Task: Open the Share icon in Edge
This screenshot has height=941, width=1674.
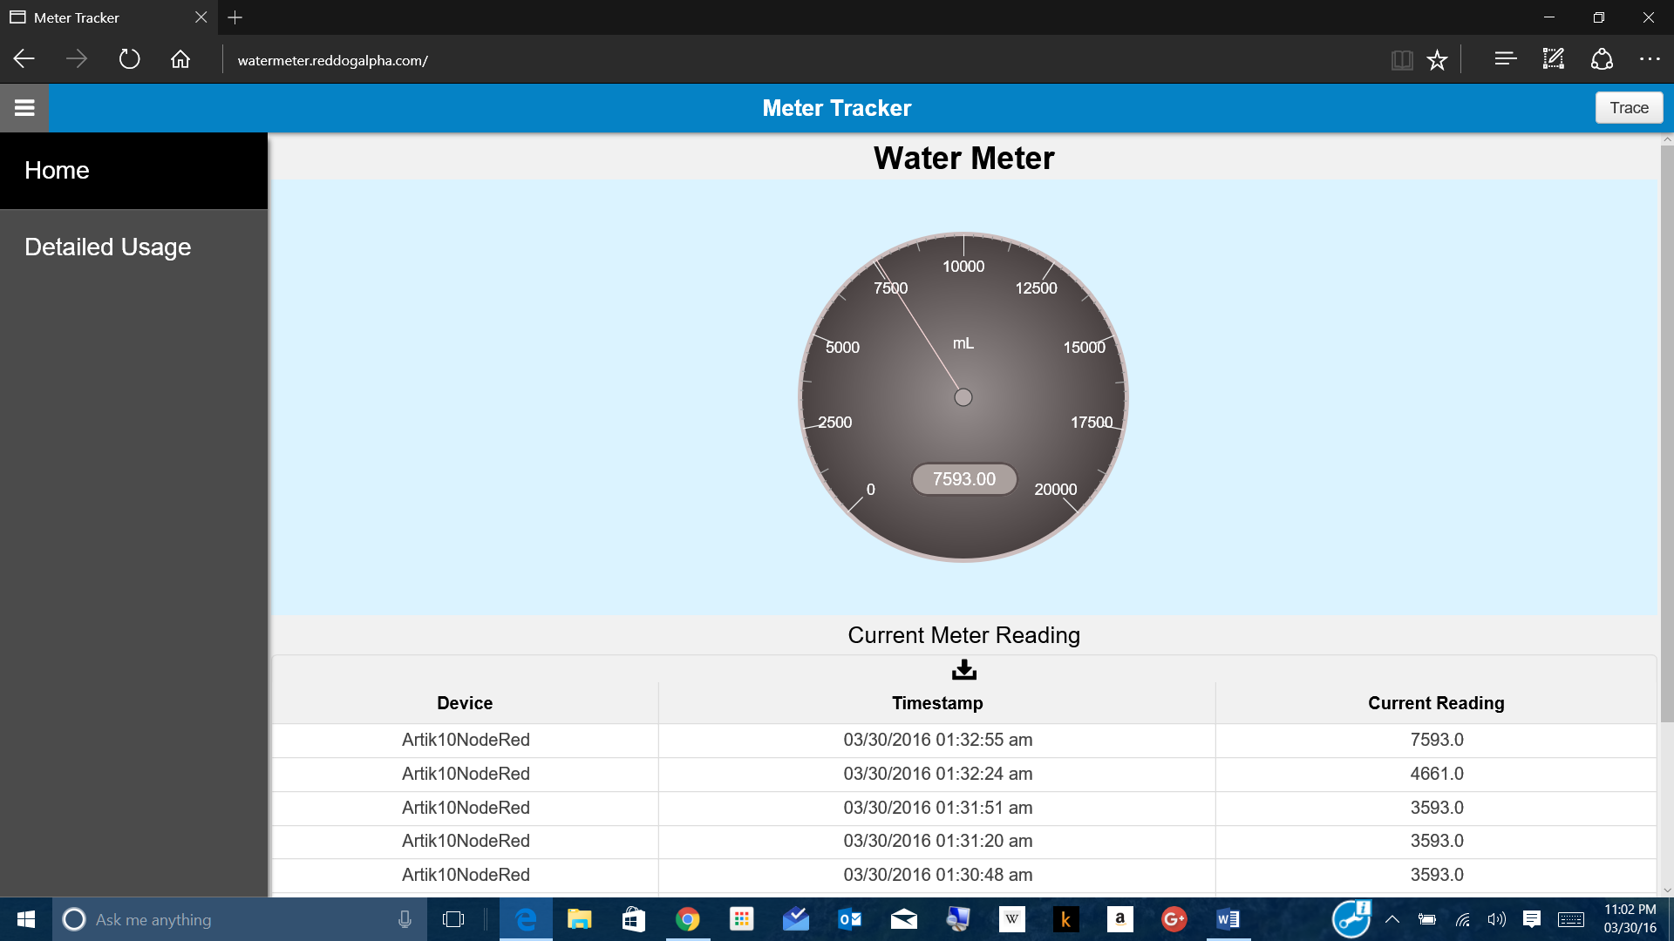Action: [x=1602, y=60]
